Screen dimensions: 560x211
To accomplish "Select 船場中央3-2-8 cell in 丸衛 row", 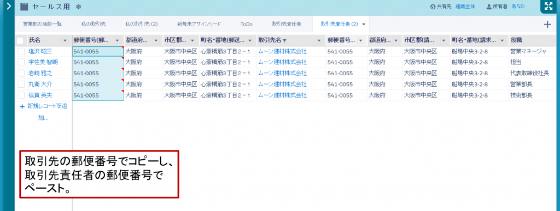I will [x=479, y=85].
